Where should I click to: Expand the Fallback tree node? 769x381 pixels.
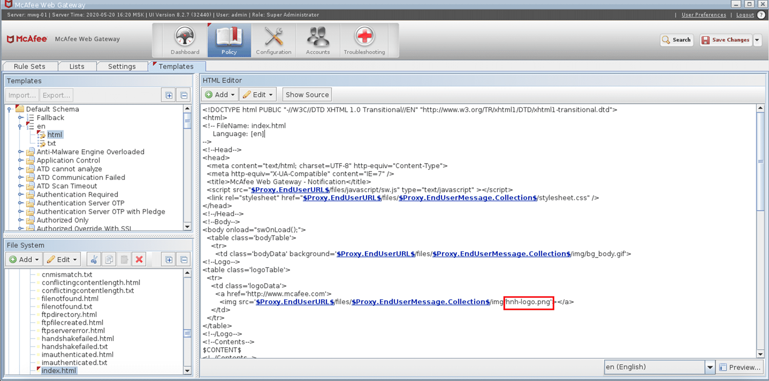click(x=21, y=118)
